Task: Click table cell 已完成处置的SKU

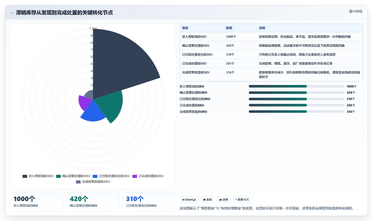Action: pos(194,64)
